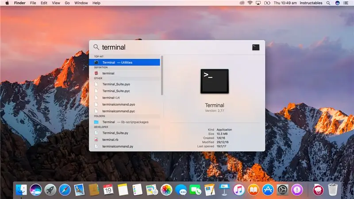Open iBooks orange book icon
354x199 pixels.
tap(253, 190)
